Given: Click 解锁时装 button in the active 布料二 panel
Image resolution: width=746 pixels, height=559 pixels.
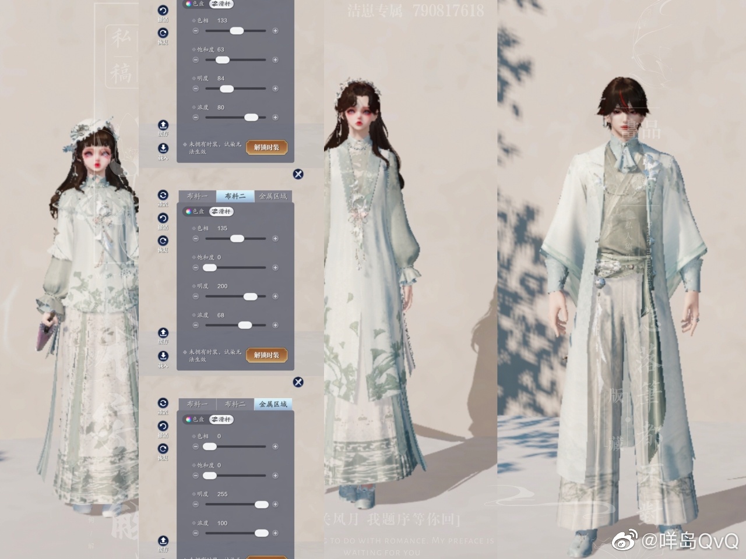Looking at the screenshot, I should click(x=266, y=355).
